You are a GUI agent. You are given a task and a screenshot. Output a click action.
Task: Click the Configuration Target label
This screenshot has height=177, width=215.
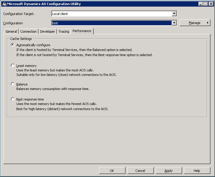[x=19, y=14]
